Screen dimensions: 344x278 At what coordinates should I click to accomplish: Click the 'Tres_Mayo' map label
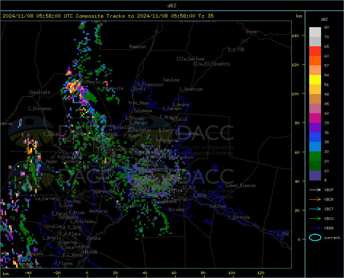[138, 103]
